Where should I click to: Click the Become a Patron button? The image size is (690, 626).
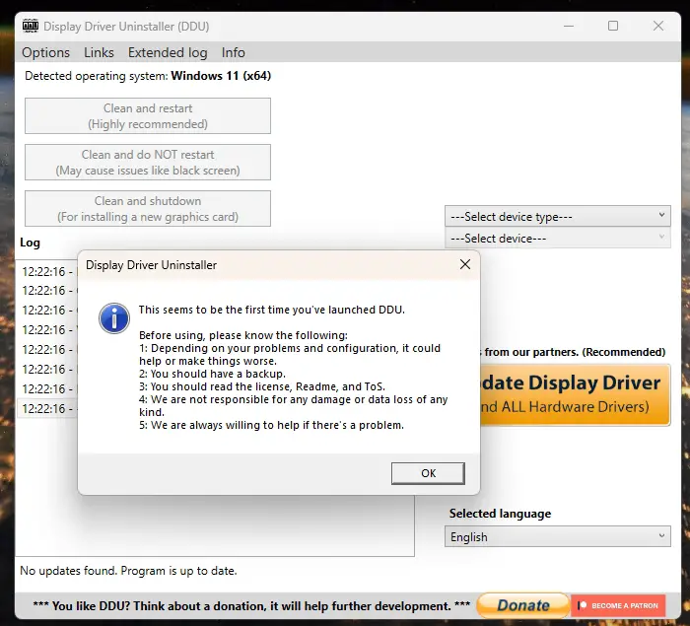click(618, 605)
